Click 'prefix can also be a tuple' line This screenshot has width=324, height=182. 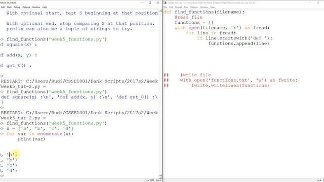coord(69,29)
